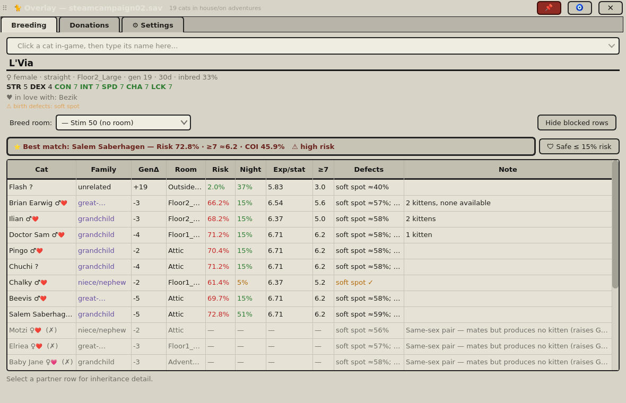Click the 2.0% risk value for Flash
This screenshot has height=403, width=626.
[x=216, y=187]
